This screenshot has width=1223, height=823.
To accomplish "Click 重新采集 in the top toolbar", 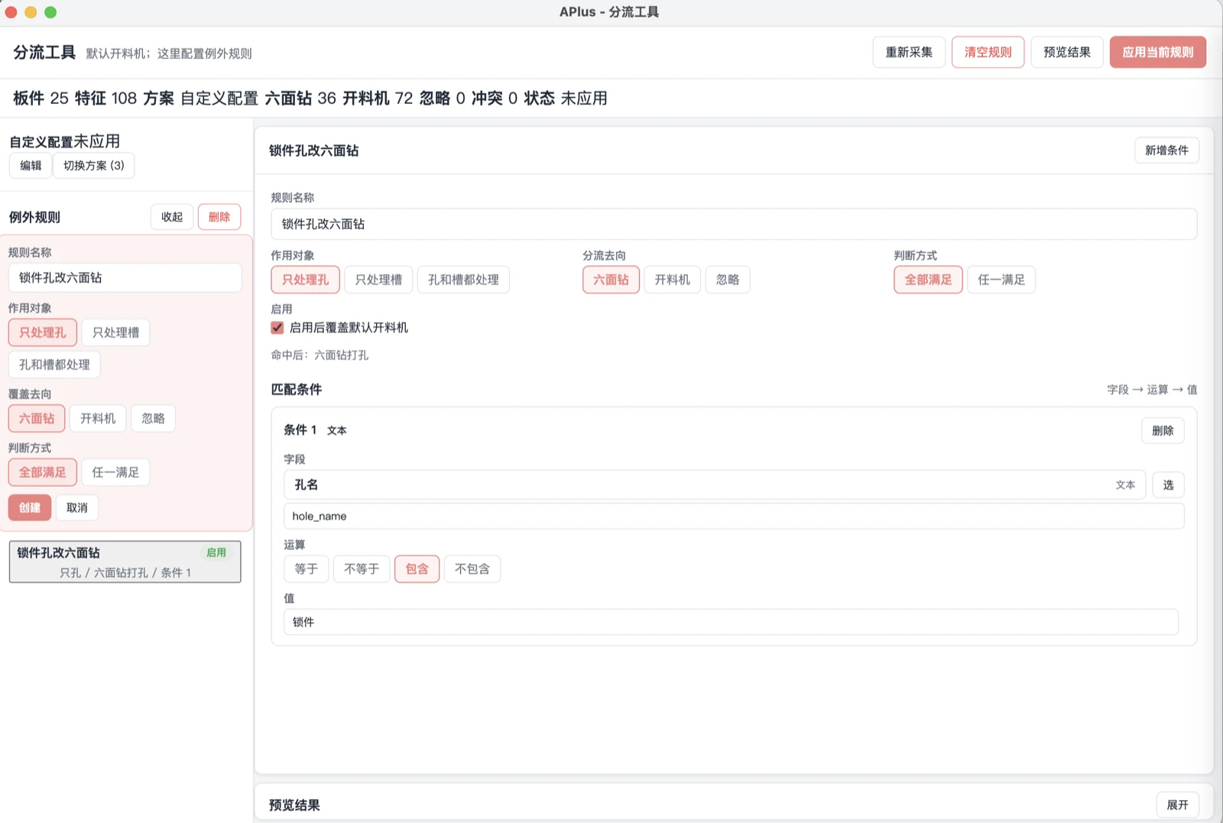I will pyautogui.click(x=909, y=52).
